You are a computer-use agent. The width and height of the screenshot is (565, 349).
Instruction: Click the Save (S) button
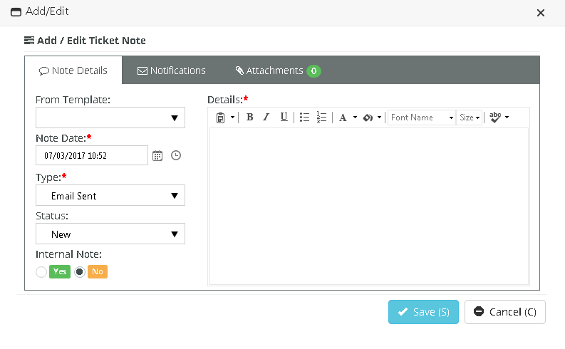(423, 312)
